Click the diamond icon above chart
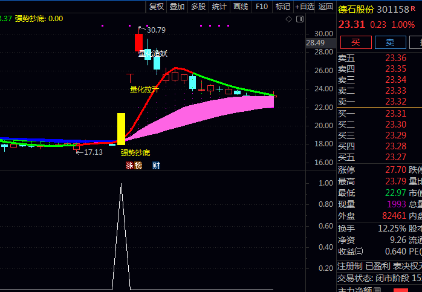The height and width of the screenshot is (292, 422). coord(288,19)
